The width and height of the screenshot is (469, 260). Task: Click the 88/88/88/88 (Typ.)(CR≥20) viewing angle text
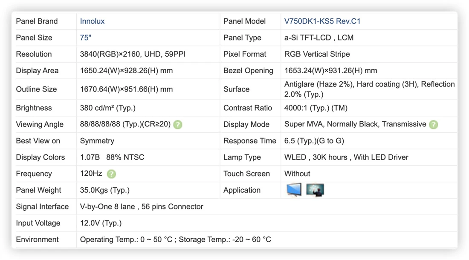pos(125,124)
